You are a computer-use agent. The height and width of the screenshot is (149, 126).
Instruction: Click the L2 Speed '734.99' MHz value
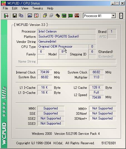point(97,97)
